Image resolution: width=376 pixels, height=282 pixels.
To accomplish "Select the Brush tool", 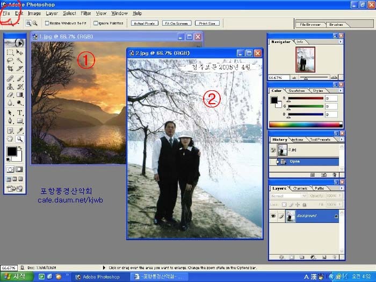I will click(20, 78).
